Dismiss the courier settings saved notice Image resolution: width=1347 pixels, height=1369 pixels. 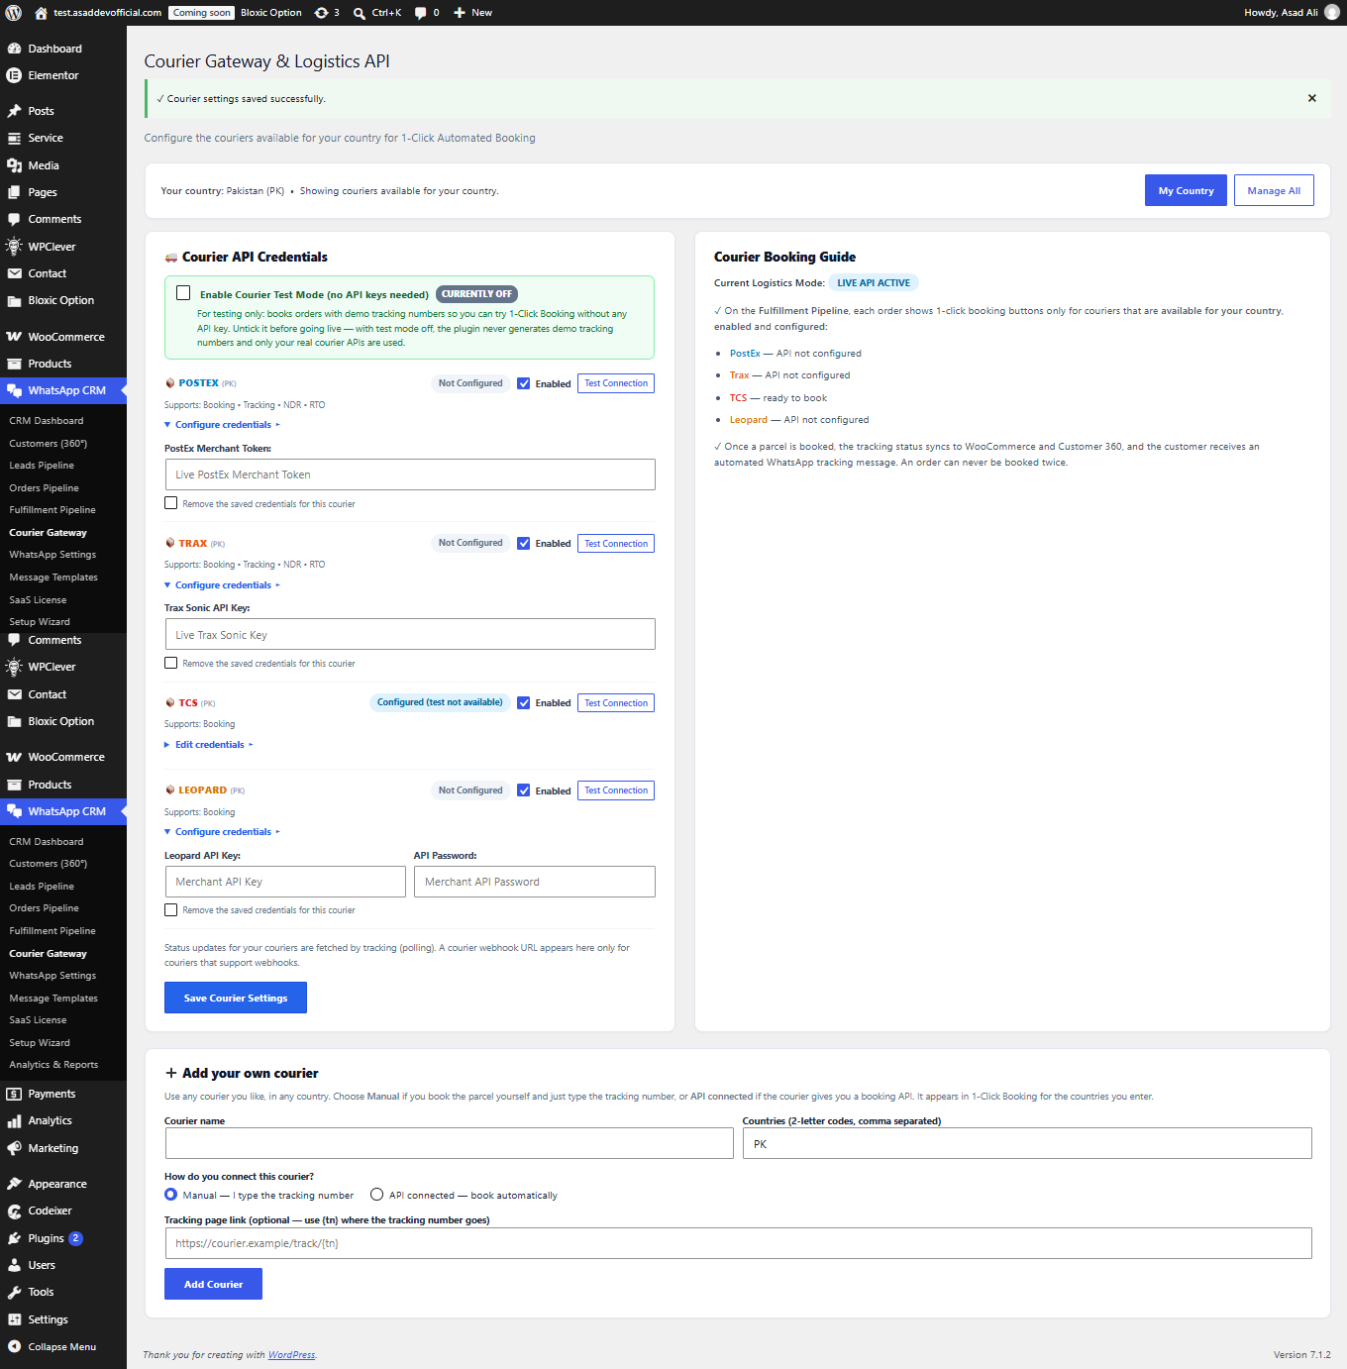[1311, 98]
